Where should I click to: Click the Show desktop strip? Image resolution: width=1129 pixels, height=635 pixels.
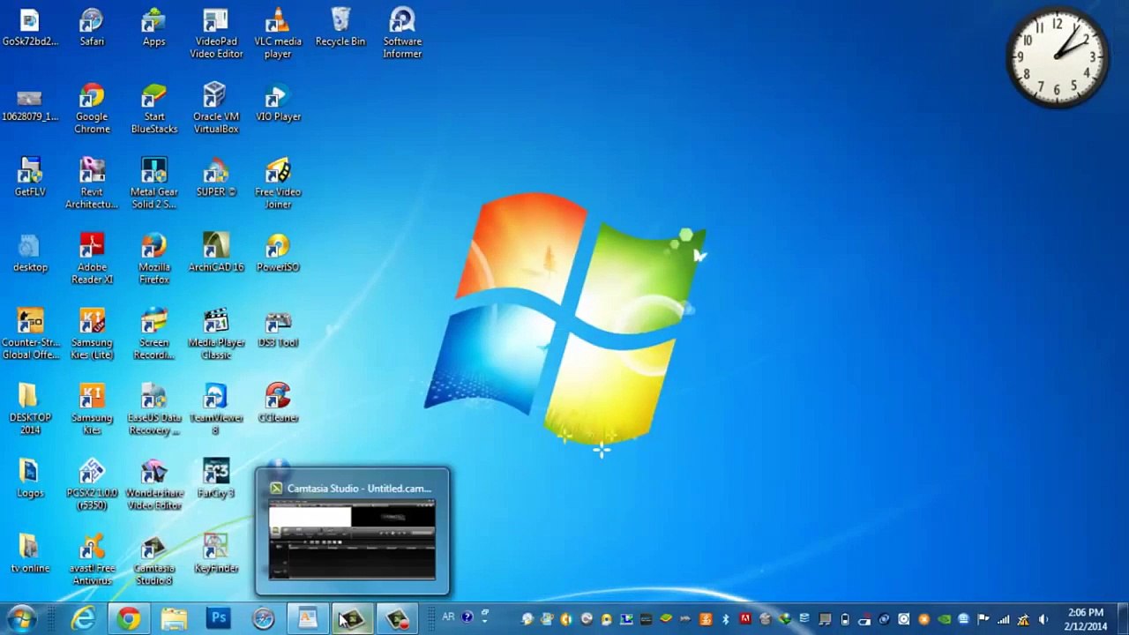point(1122,619)
